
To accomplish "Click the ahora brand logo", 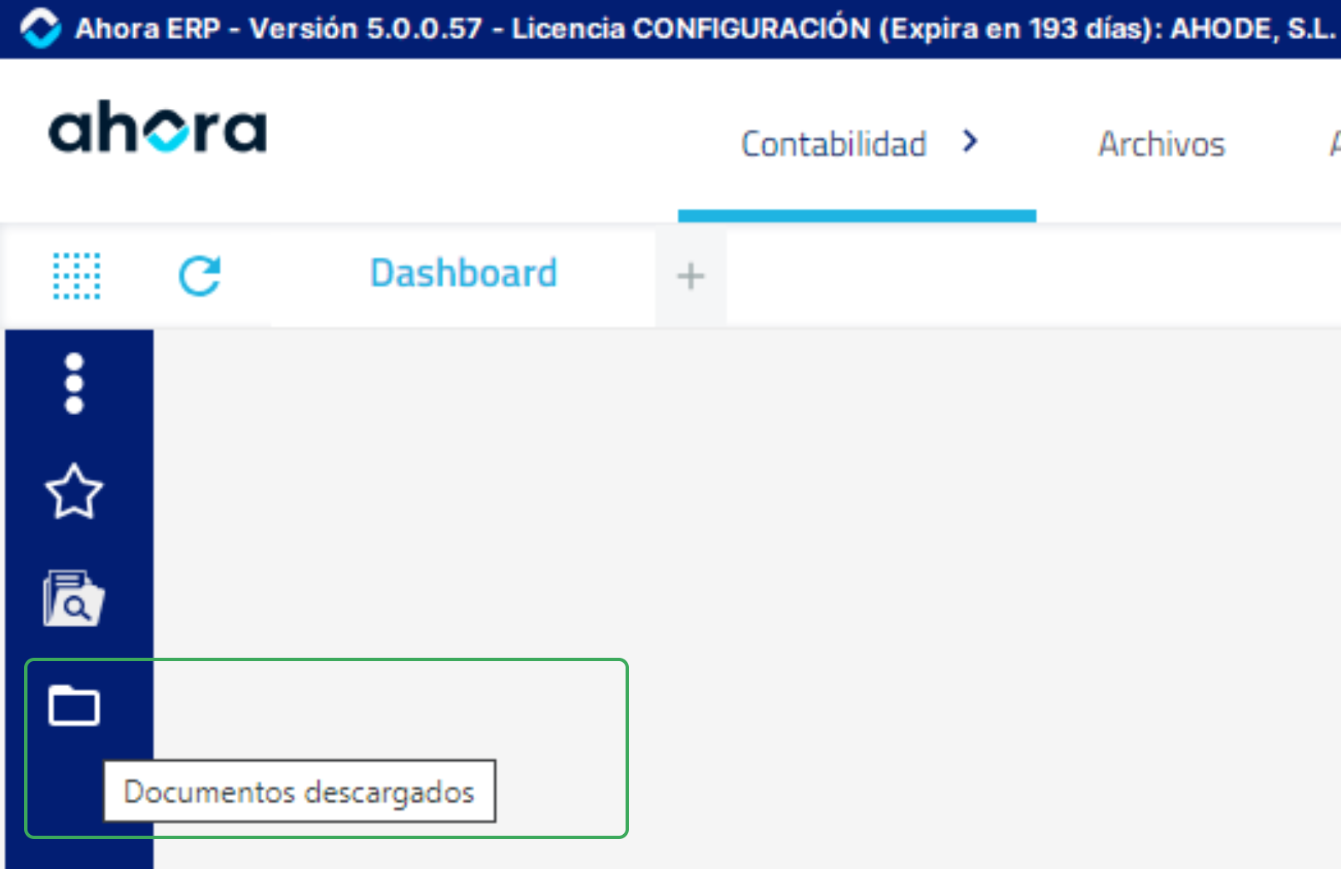I will (158, 127).
